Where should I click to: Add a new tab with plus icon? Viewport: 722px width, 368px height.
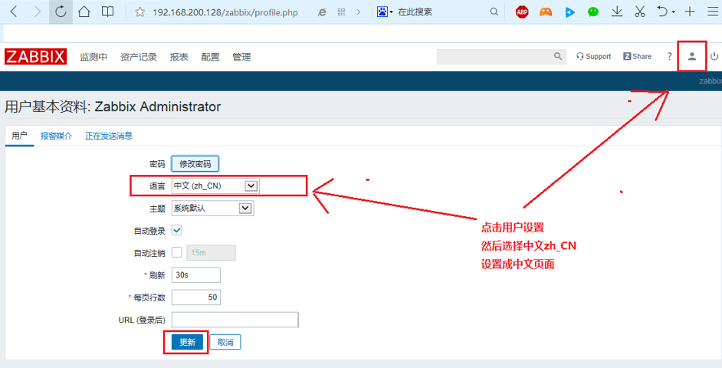[689, 12]
